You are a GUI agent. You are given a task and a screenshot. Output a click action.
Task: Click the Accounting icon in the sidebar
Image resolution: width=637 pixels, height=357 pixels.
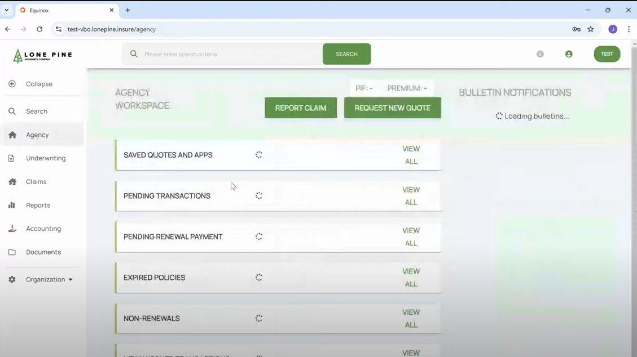[x=12, y=228]
